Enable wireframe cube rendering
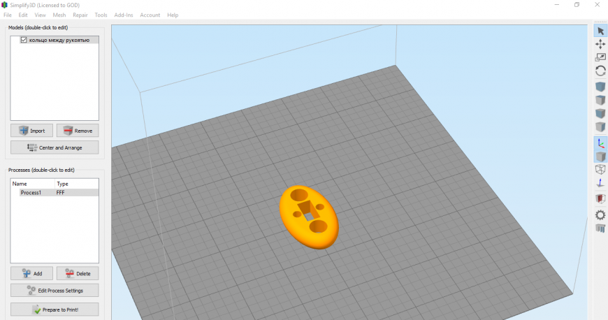The height and width of the screenshot is (320, 608). [x=600, y=170]
